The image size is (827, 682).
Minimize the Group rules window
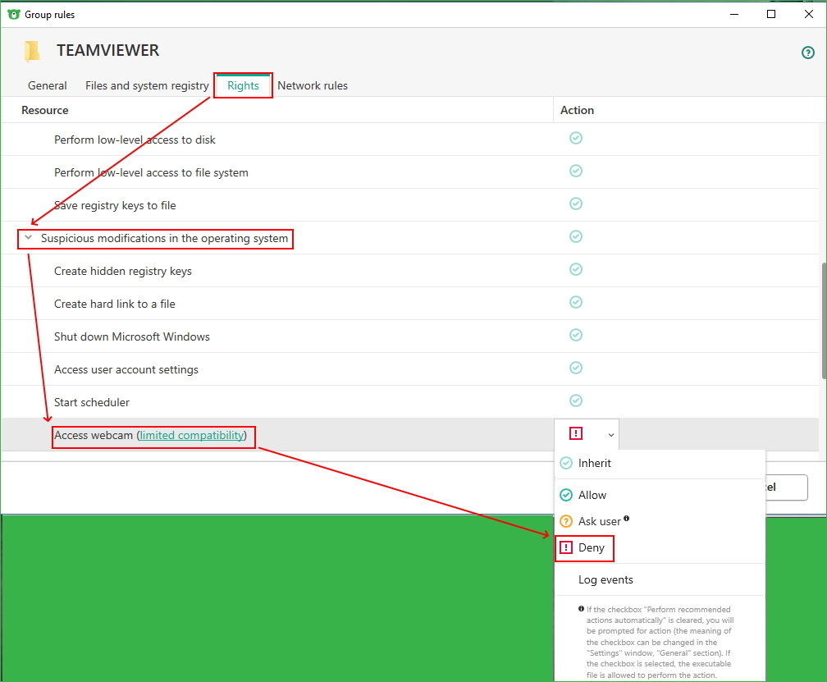[x=733, y=14]
